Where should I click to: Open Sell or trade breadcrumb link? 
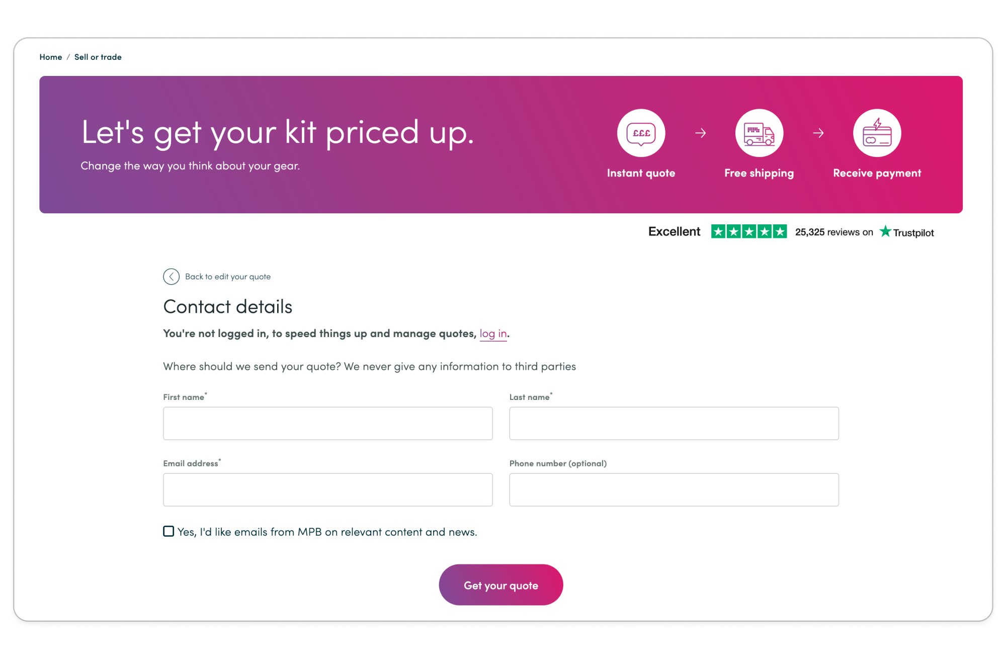[x=98, y=57]
